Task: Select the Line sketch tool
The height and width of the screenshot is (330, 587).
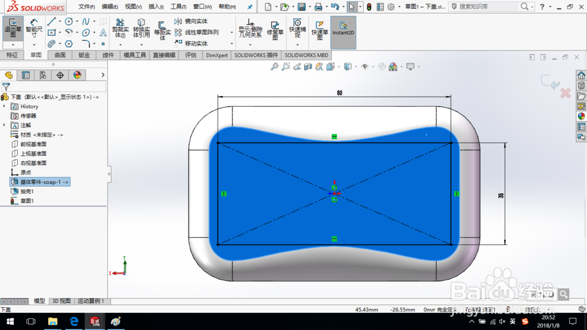Action: [52, 21]
